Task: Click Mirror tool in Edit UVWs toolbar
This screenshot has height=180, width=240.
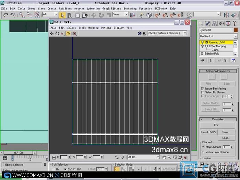Action: [x=74, y=33]
